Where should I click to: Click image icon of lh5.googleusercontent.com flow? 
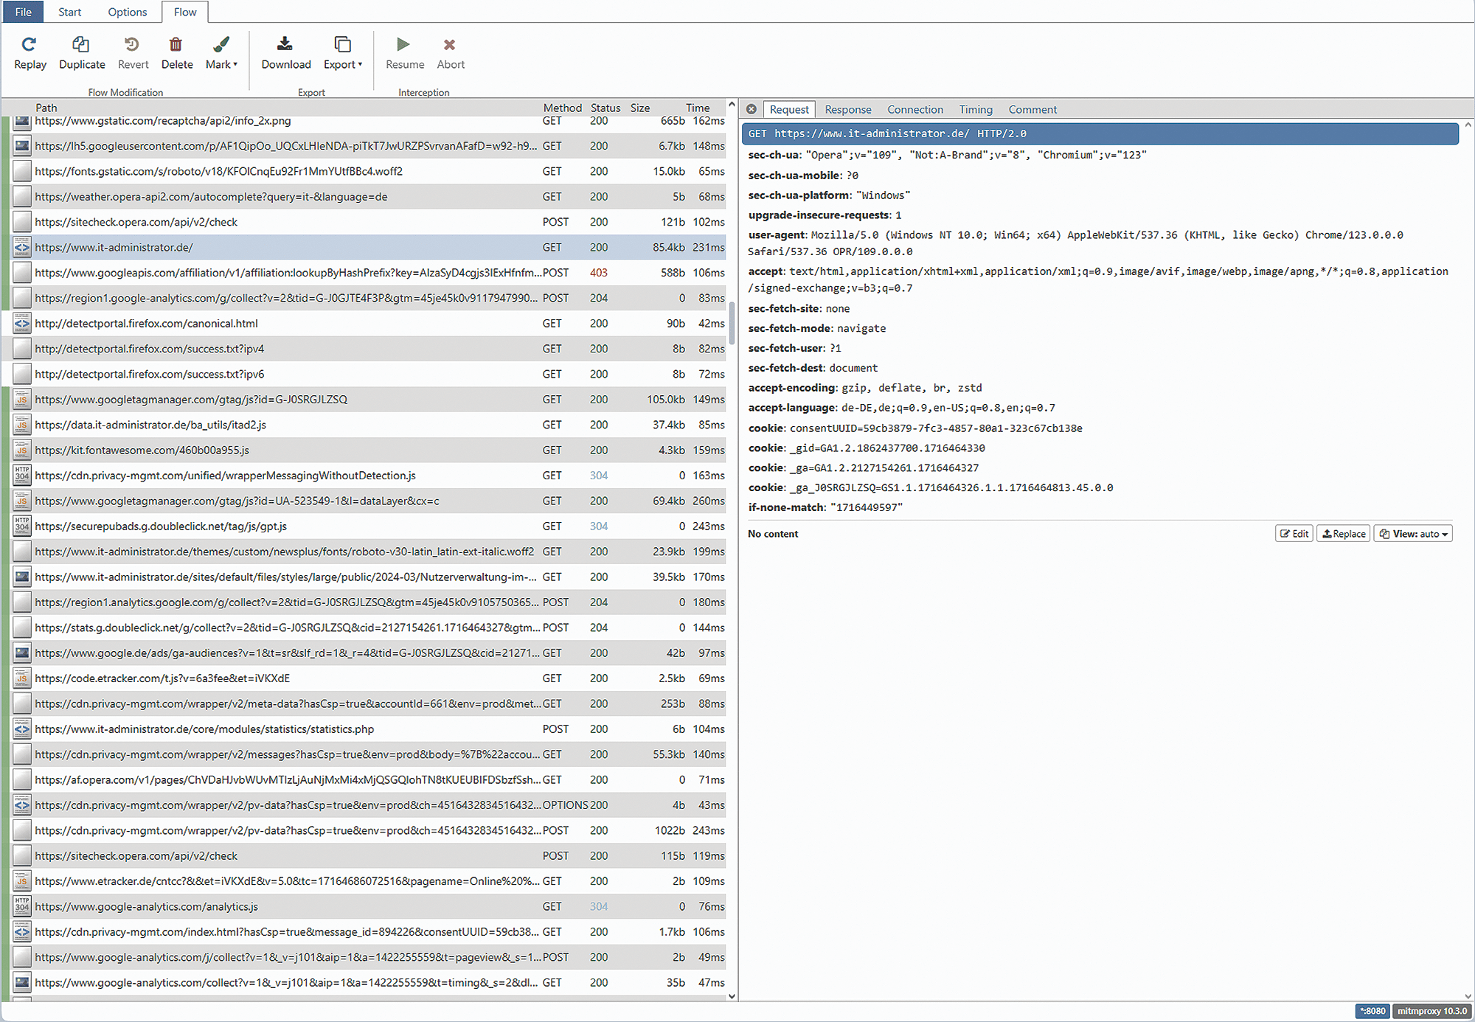click(x=22, y=146)
